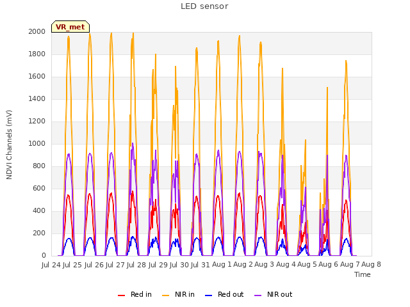Image resolution: width=410 pixels, height=307 pixels.
Task: Click the 2000 y-axis tick label
Action: [37, 32]
